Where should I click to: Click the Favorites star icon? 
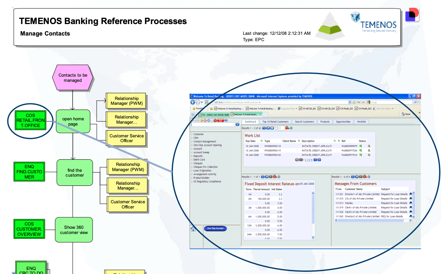tap(194, 108)
